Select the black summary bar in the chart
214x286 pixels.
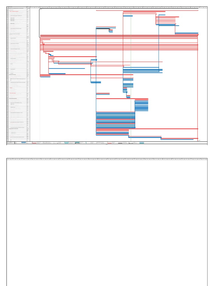click(x=103, y=28)
